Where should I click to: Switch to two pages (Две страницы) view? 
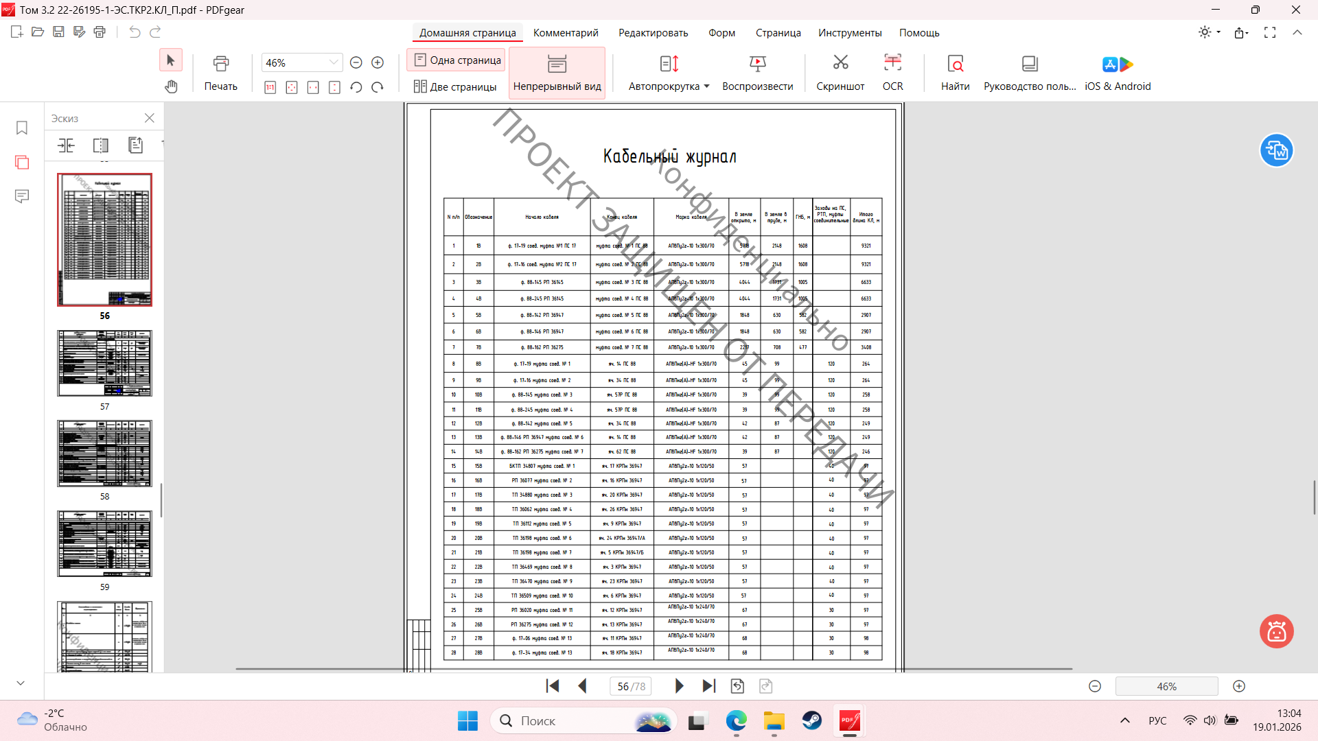click(455, 86)
